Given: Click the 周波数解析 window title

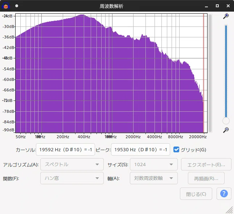Looking at the screenshot, I should [111, 6].
